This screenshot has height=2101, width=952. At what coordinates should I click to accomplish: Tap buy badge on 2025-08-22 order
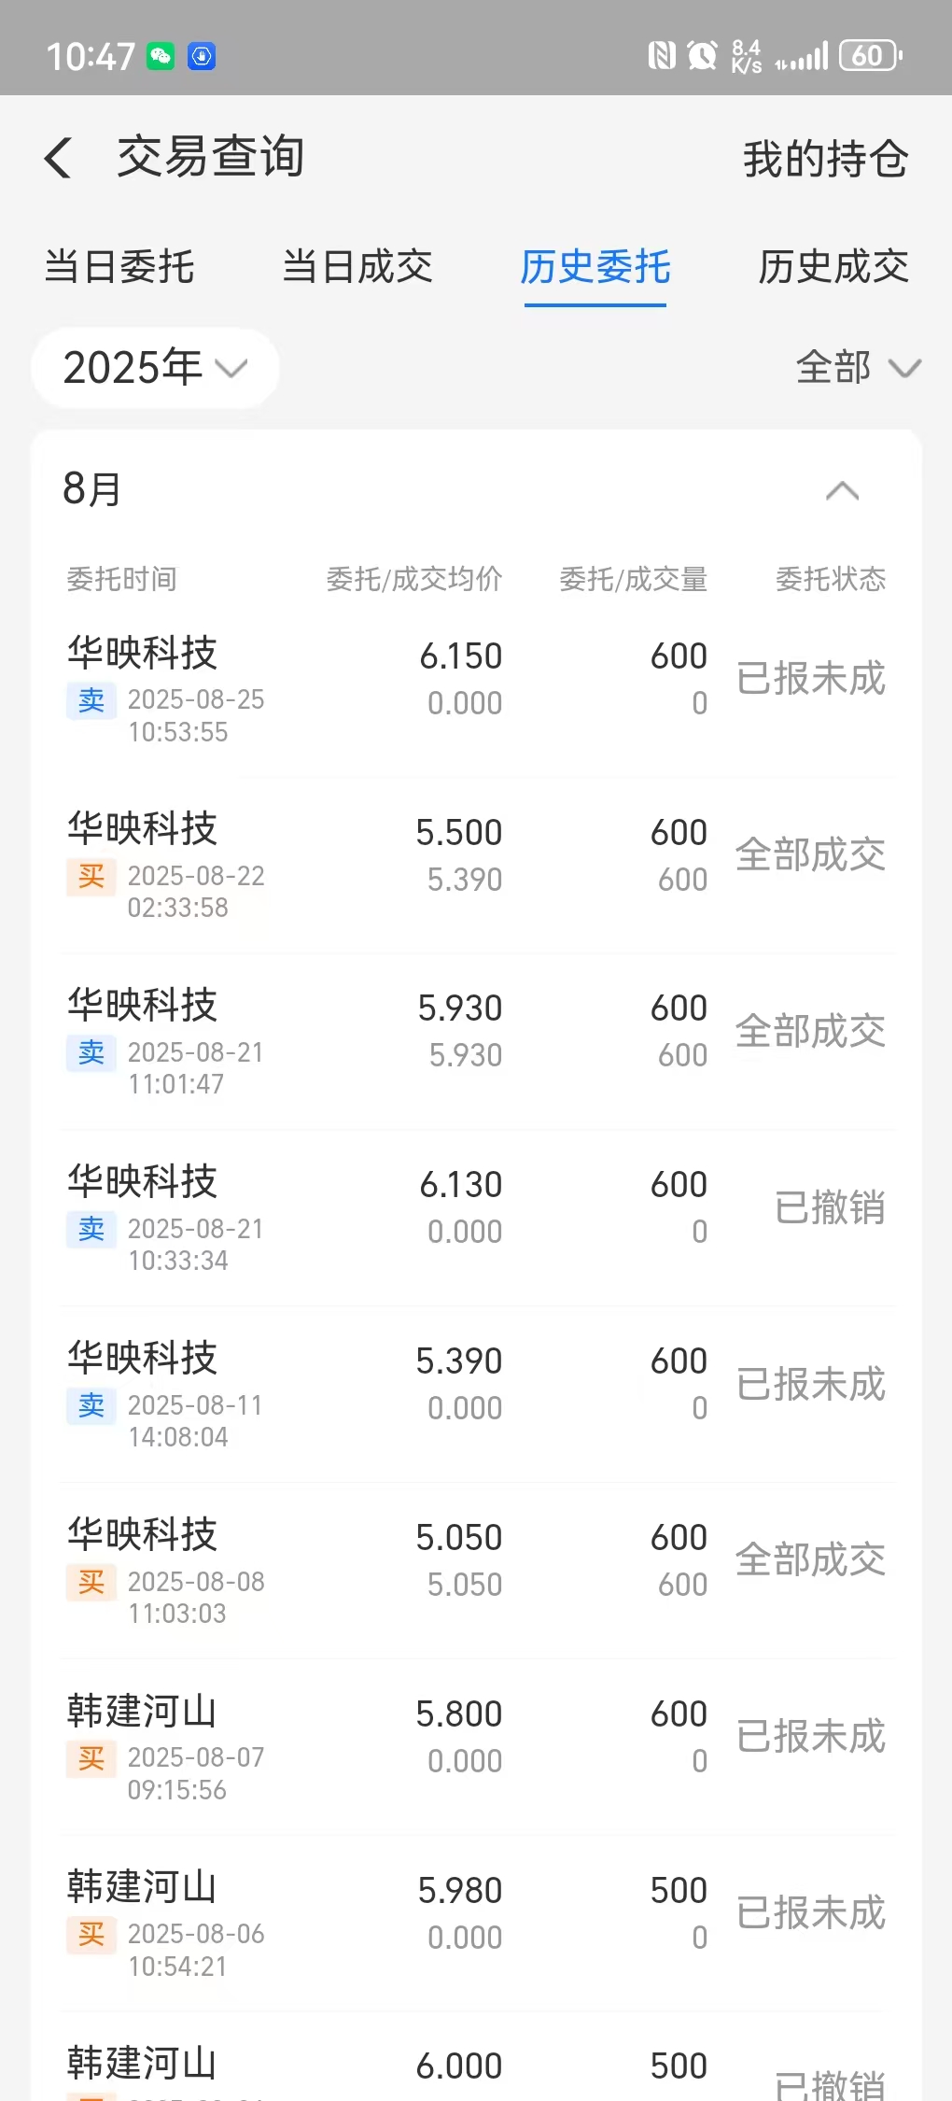pyautogui.click(x=91, y=877)
